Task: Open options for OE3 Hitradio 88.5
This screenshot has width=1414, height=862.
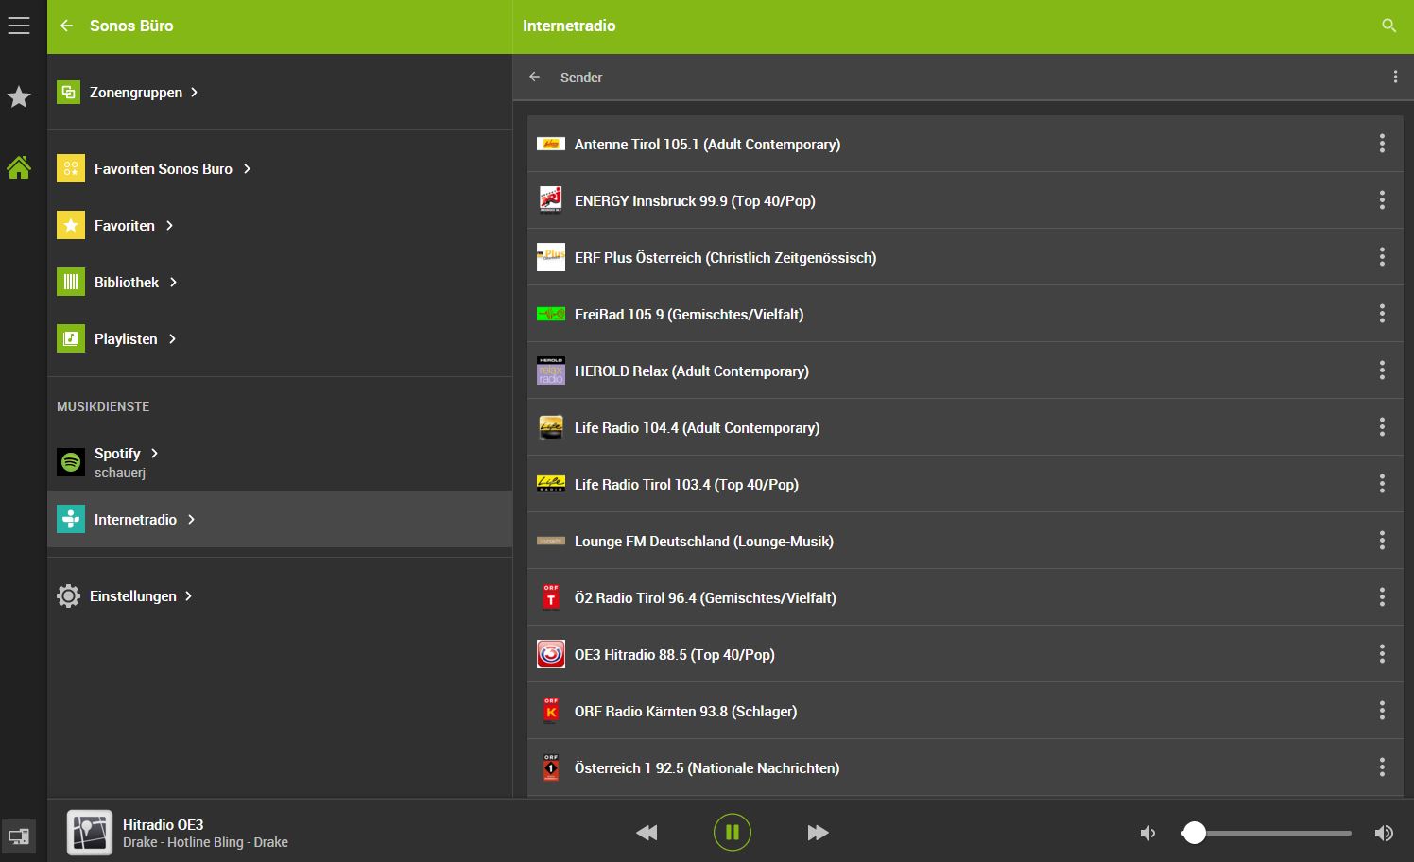Action: pyautogui.click(x=1382, y=654)
